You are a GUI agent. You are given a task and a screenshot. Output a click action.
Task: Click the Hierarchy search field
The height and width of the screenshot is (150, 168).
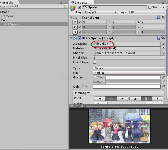pyautogui.click(x=38, y=6)
